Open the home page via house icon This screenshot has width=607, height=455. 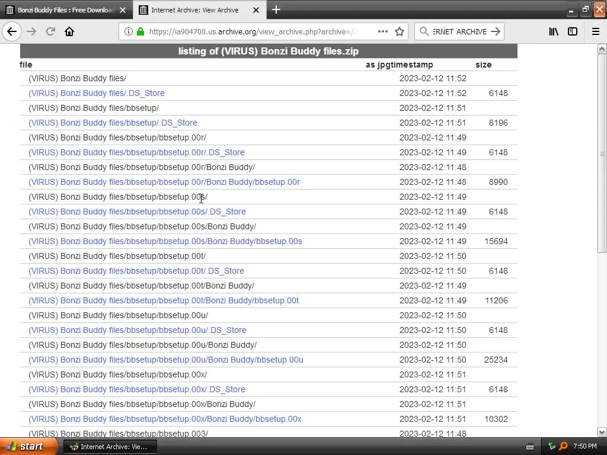pyautogui.click(x=69, y=31)
